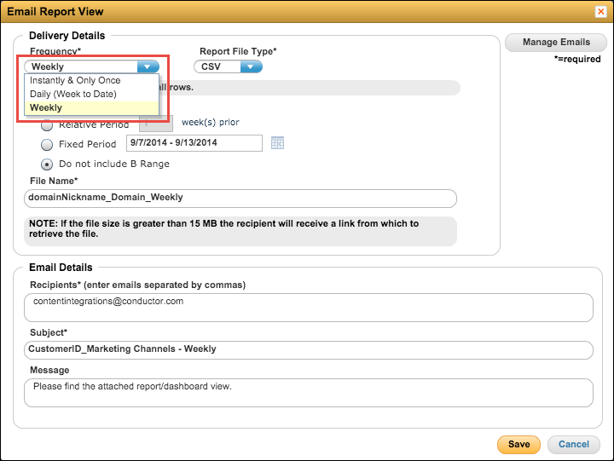Open Manage Emails

coord(556,43)
